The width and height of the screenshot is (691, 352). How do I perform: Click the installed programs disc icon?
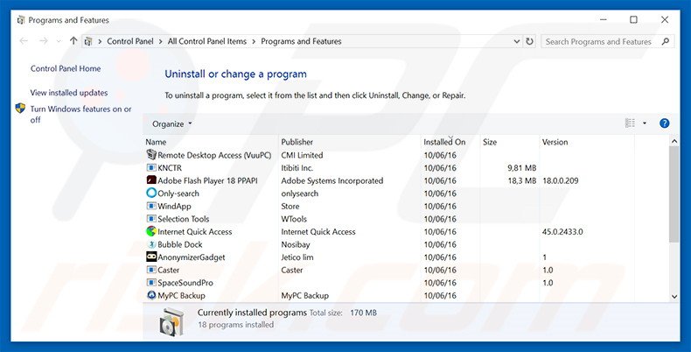coord(171,322)
